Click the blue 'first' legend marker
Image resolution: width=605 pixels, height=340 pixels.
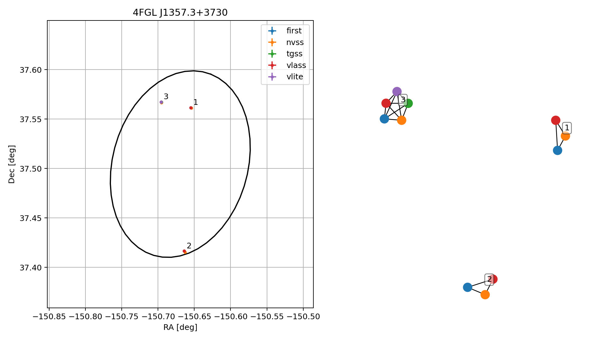pos(272,31)
